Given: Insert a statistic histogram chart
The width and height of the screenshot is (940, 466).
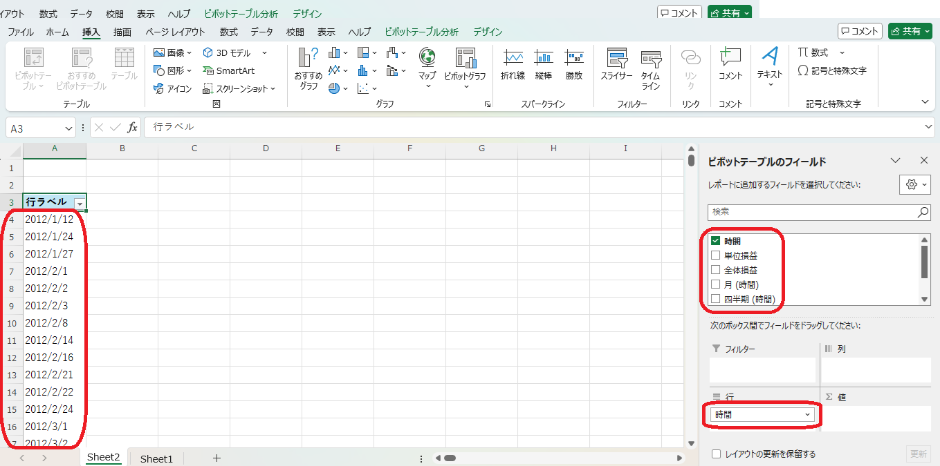Looking at the screenshot, I should point(367,70).
